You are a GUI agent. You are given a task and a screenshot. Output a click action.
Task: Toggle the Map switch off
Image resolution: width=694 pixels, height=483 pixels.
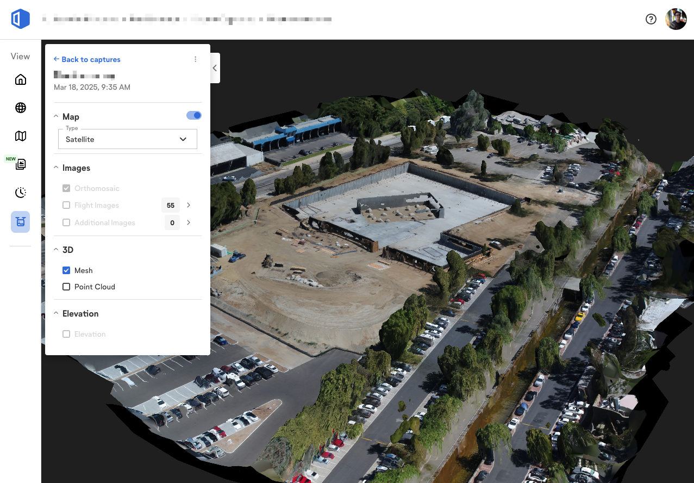click(x=194, y=115)
